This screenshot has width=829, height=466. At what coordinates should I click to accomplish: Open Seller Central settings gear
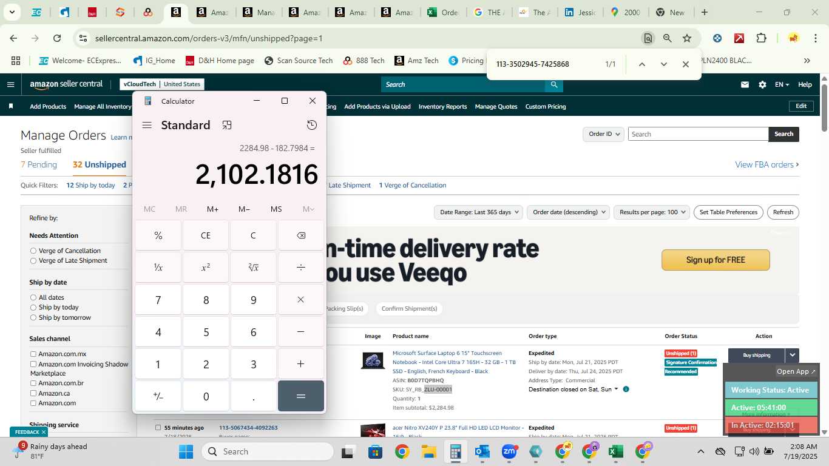point(762,85)
